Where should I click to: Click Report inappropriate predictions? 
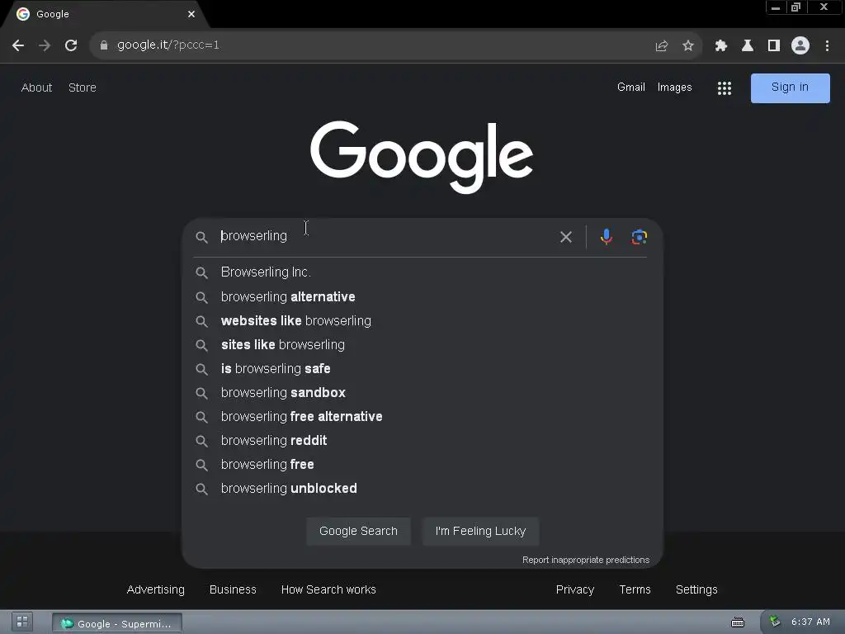tap(586, 561)
